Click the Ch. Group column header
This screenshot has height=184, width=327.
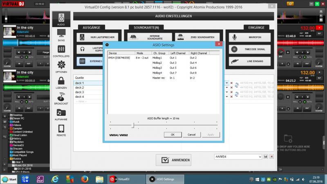pyautogui.click(x=160, y=53)
